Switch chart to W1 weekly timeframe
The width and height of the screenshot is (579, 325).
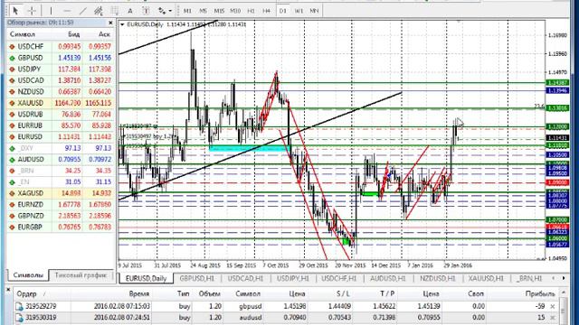pyautogui.click(x=299, y=11)
